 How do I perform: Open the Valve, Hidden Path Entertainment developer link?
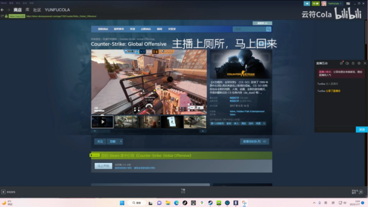coord(247,112)
